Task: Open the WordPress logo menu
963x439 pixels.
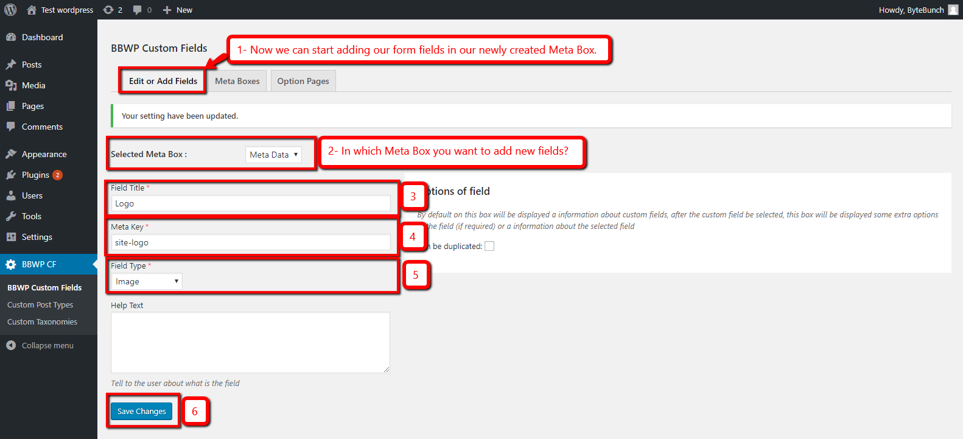Action: (10, 10)
